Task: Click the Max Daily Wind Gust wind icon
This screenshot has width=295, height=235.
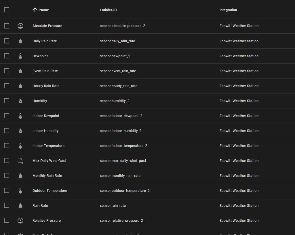Action: pyautogui.click(x=20, y=161)
